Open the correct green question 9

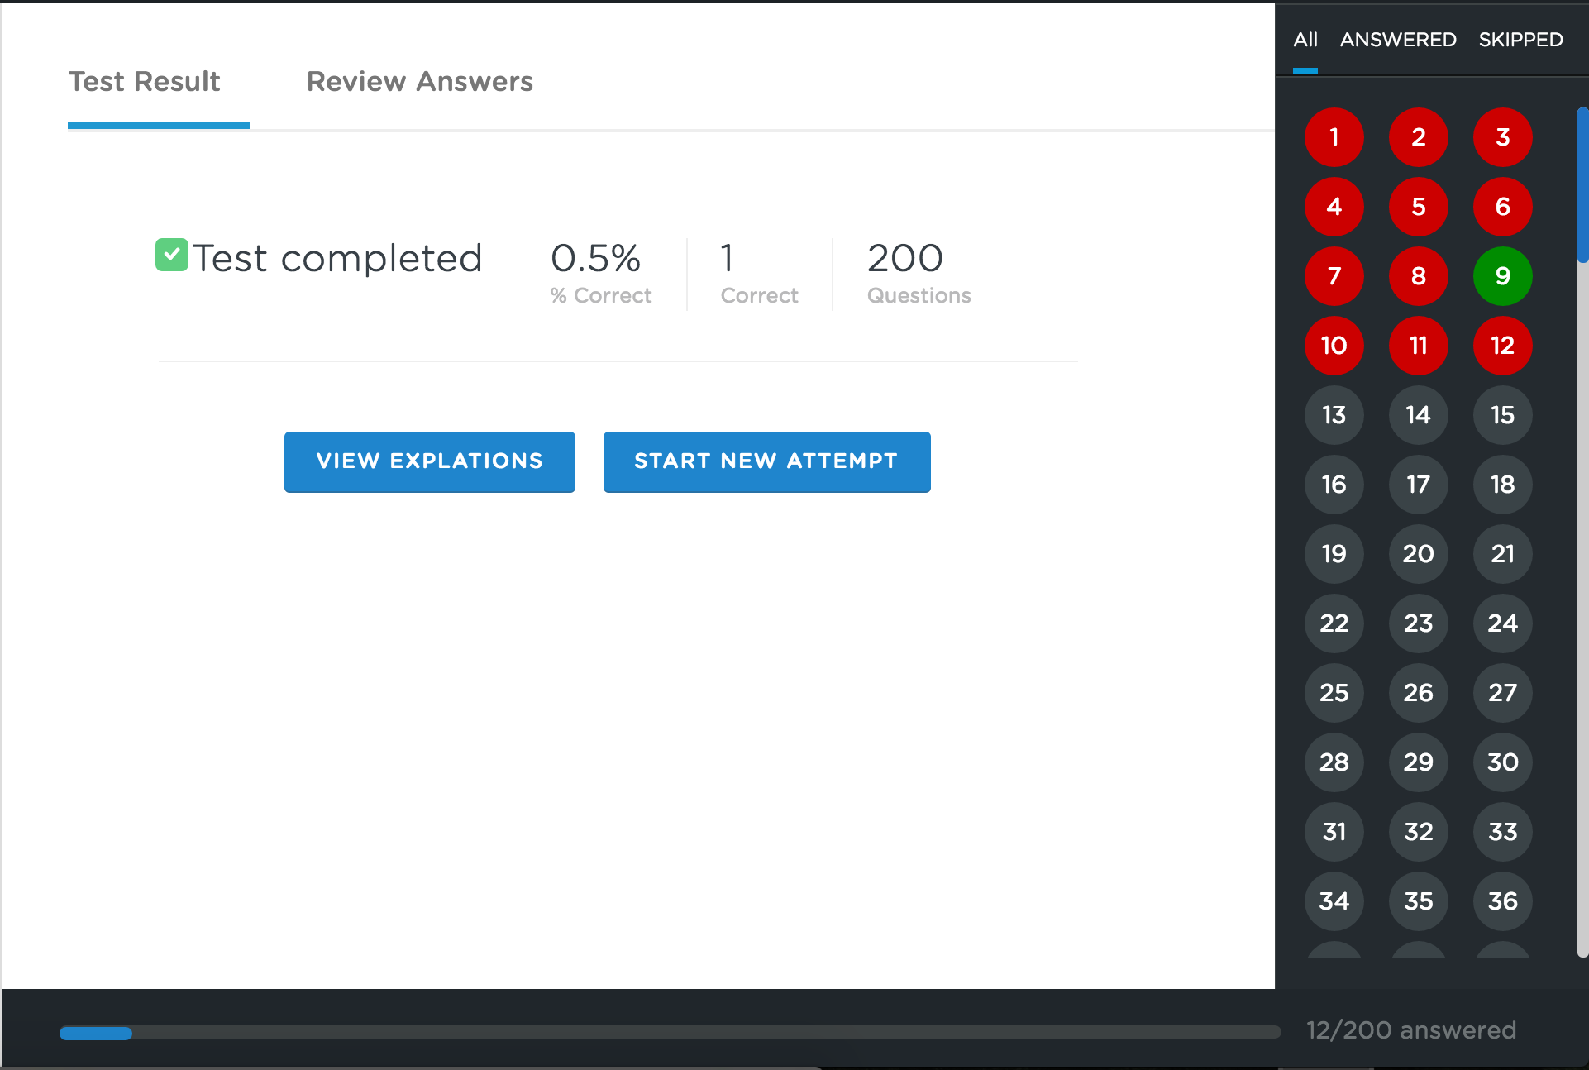pos(1503,276)
